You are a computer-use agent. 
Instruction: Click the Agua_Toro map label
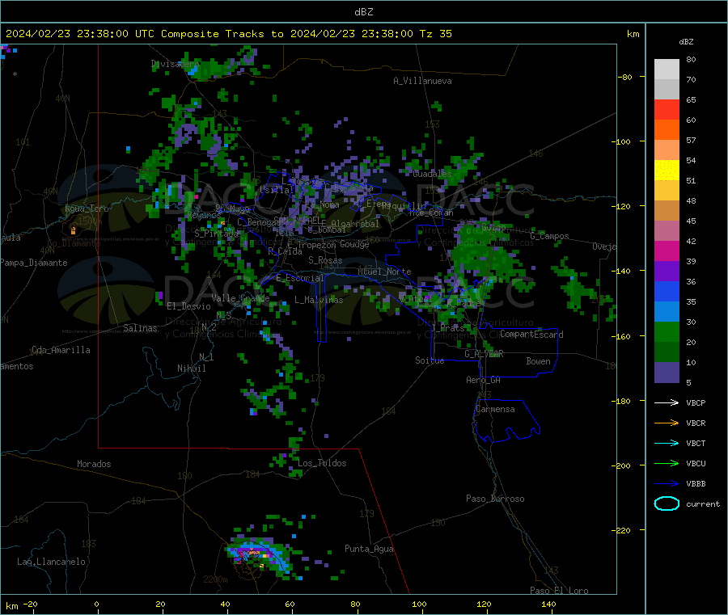(x=87, y=209)
